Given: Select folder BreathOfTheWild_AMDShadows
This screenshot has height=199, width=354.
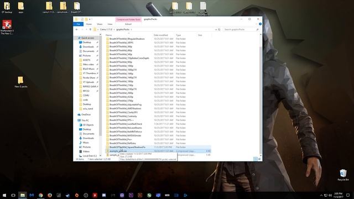Looking at the screenshot, I should click(x=126, y=108).
